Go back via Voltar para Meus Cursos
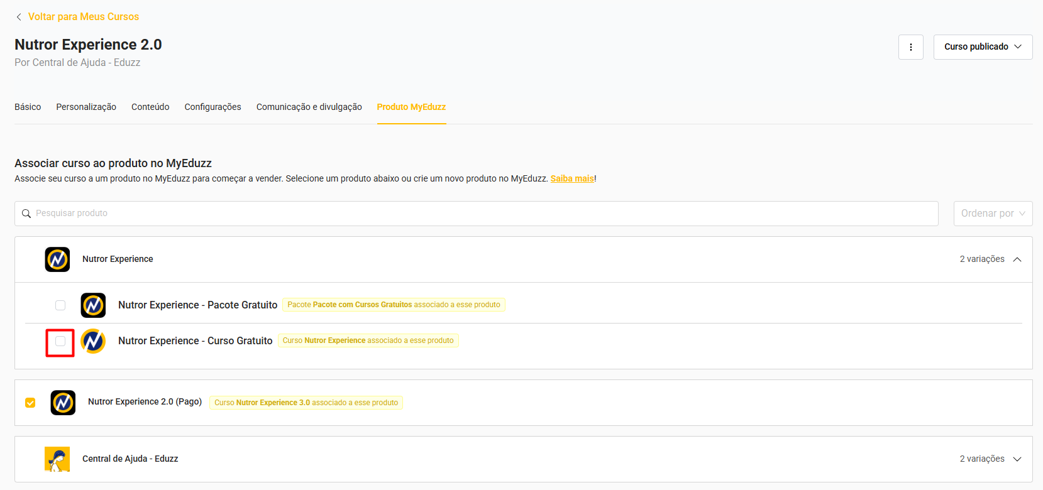 (x=83, y=17)
